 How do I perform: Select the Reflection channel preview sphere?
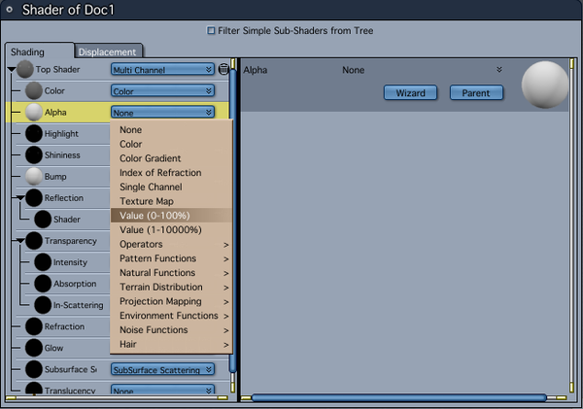pos(33,198)
